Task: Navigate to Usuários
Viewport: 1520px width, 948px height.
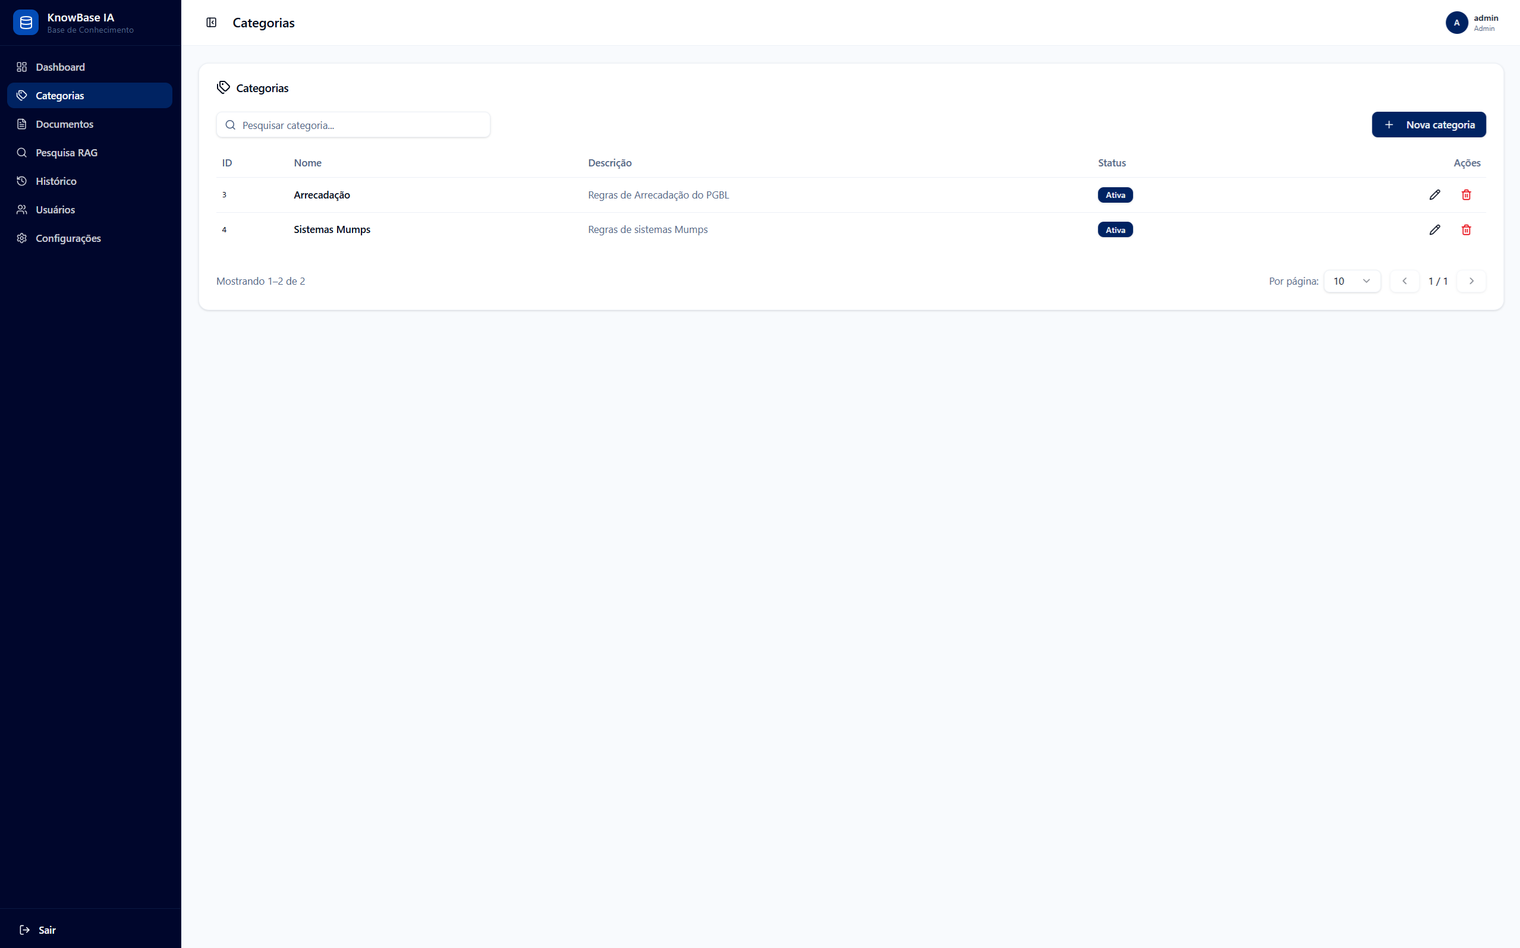Action: click(x=90, y=209)
